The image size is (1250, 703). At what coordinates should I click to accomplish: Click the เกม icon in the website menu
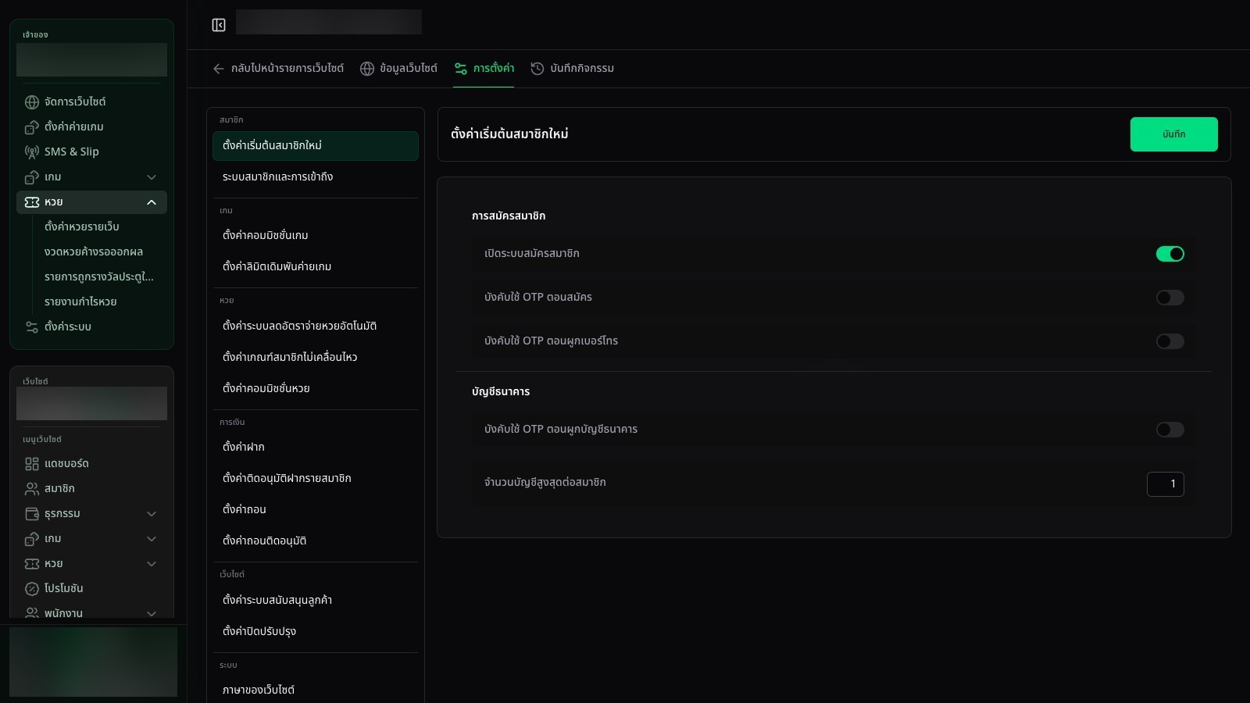pyautogui.click(x=32, y=539)
